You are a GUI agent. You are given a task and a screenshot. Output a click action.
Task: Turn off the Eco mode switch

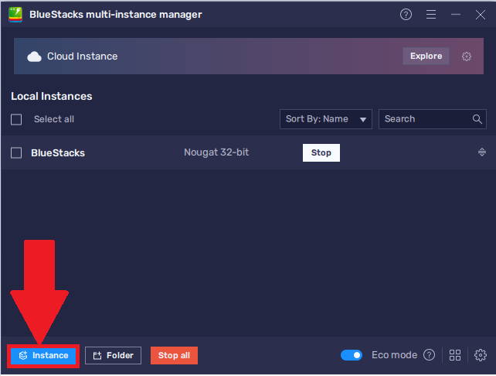click(352, 355)
